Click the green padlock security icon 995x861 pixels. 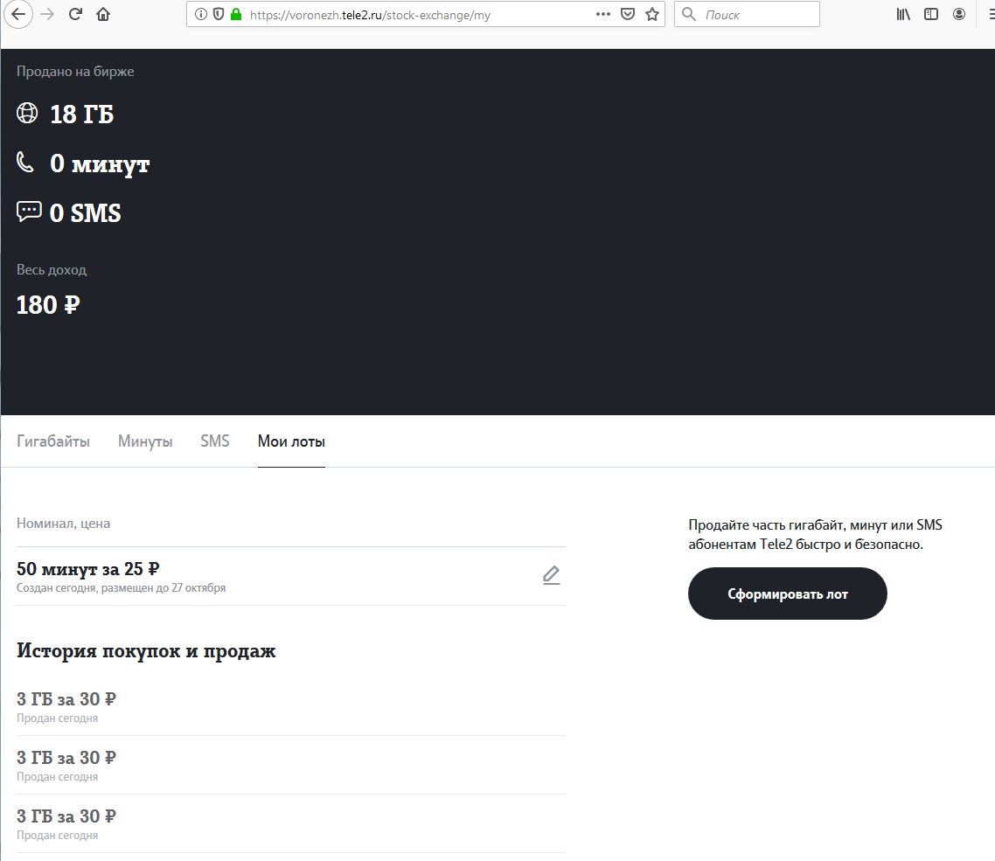[236, 14]
